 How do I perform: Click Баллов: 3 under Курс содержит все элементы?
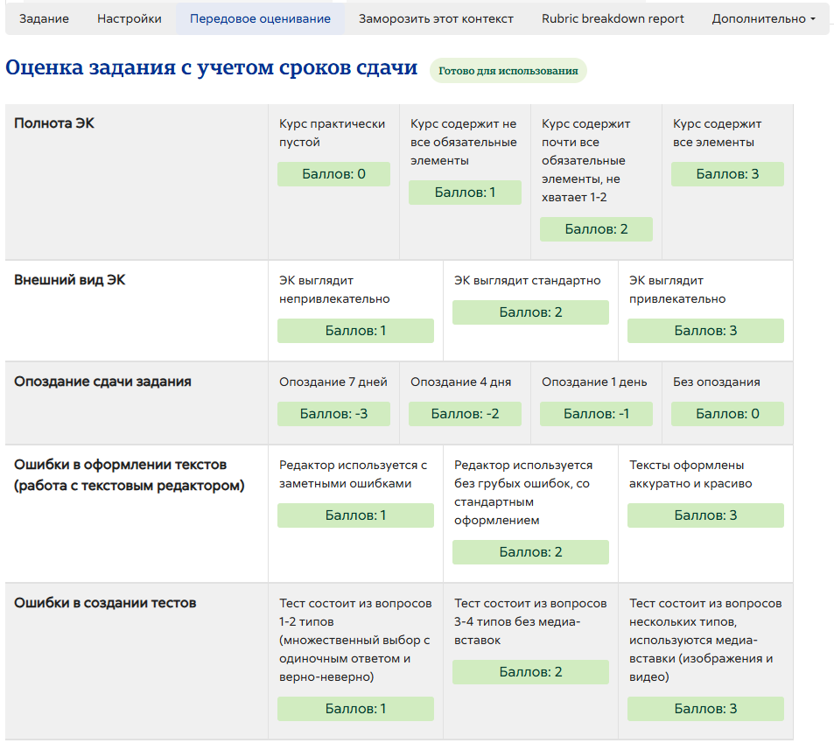click(x=727, y=174)
